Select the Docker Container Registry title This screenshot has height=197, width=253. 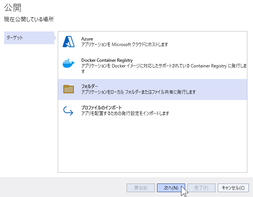tap(107, 60)
